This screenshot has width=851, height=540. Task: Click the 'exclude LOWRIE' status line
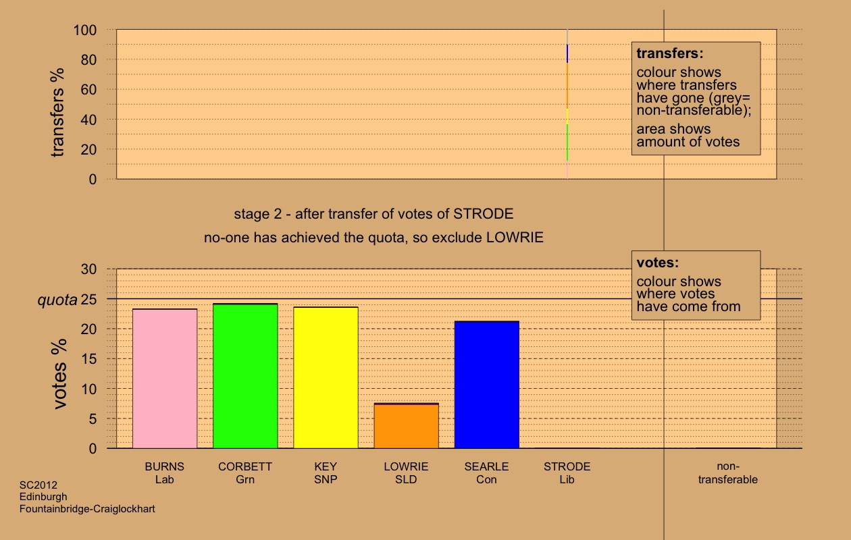pos(373,238)
